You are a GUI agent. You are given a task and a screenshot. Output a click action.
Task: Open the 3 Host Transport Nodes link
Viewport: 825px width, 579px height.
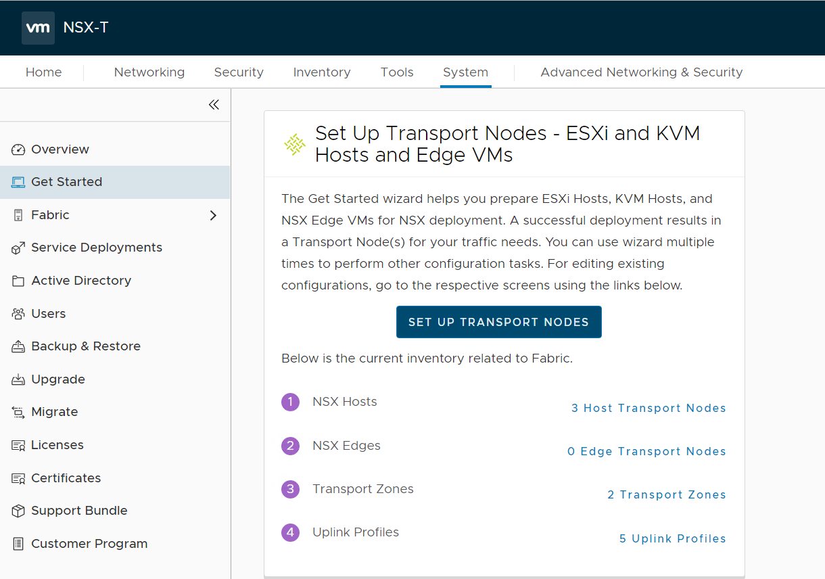coord(649,408)
